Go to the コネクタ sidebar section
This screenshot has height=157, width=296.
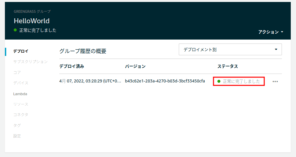coord(21,114)
